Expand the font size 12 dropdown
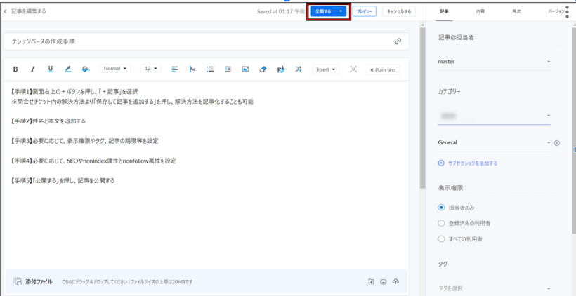Screen dimensions: 576x296 click(151, 69)
